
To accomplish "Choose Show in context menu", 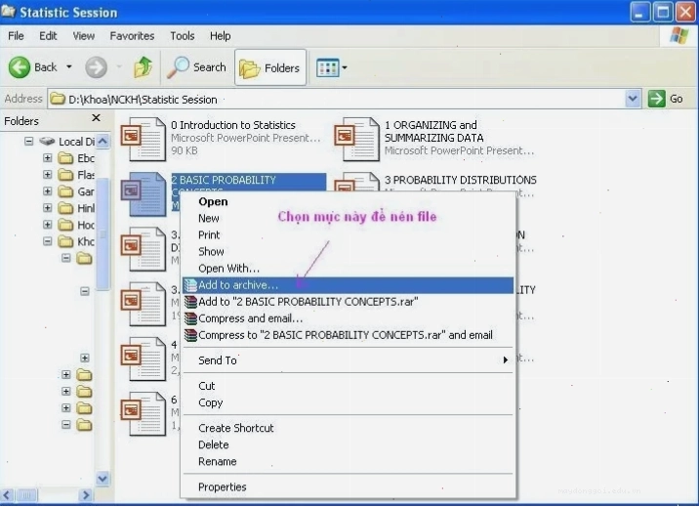I will click(348, 252).
